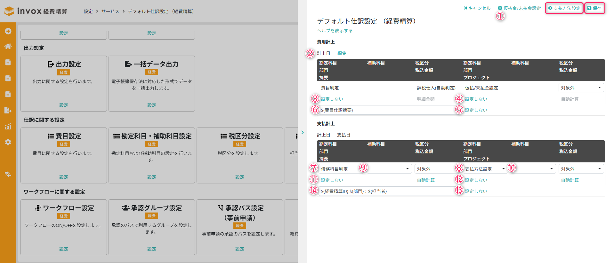Open the document icon just above the export icon
Image resolution: width=614 pixels, height=263 pixels.
point(8,94)
